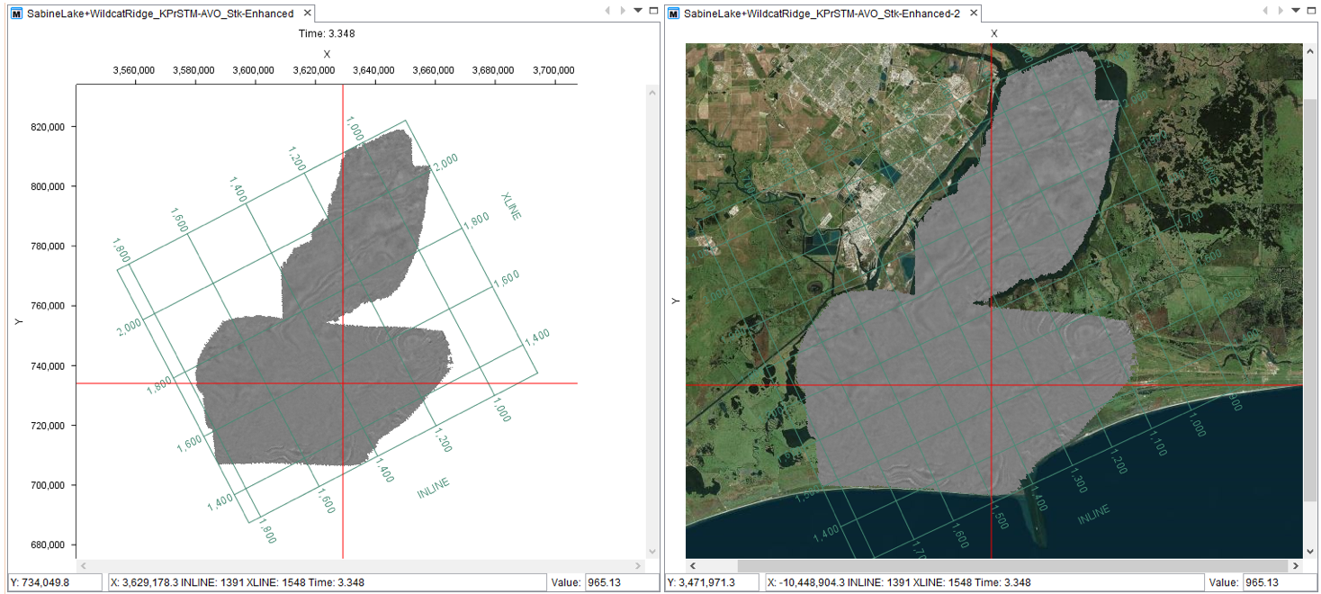Click the 3,600,000 X-axis label
This screenshot has height=594, width=1321.
254,70
